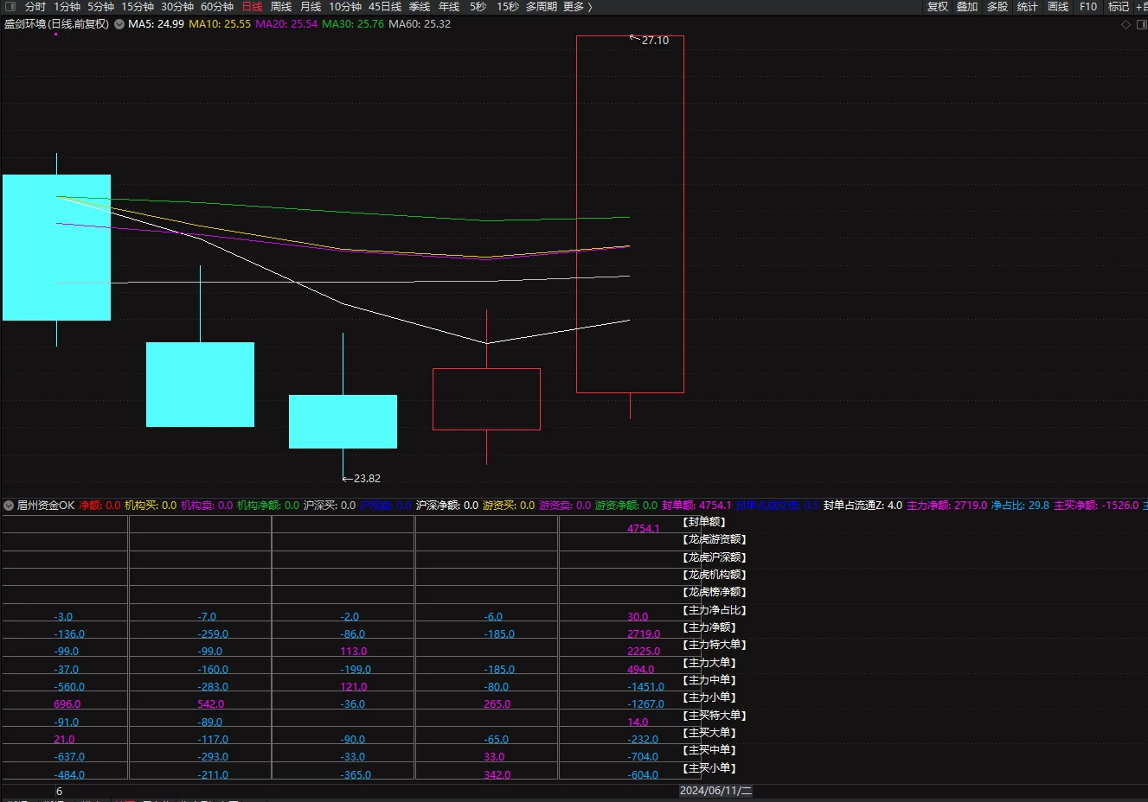Click the panel layout icon left of 分时
This screenshot has height=802, width=1148.
[10, 7]
